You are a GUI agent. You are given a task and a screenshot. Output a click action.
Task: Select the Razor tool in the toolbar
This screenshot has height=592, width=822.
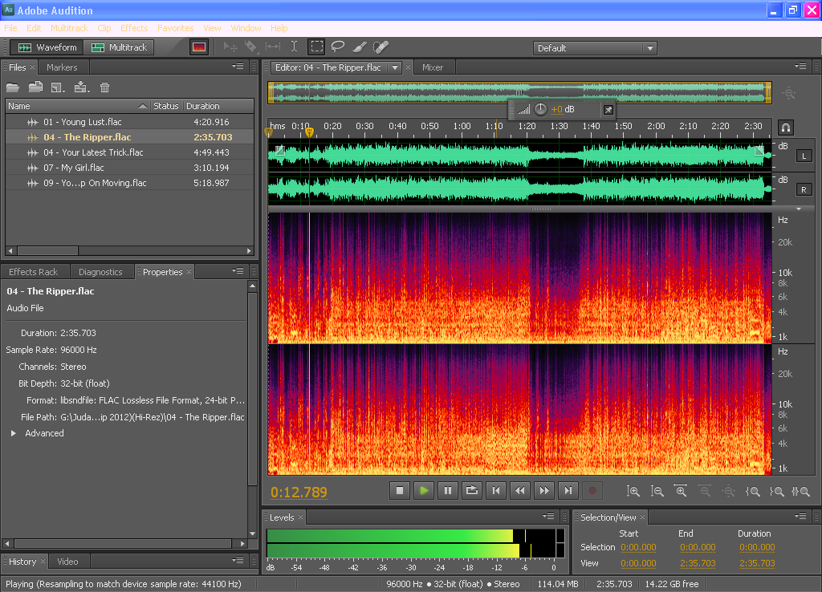pos(251,47)
